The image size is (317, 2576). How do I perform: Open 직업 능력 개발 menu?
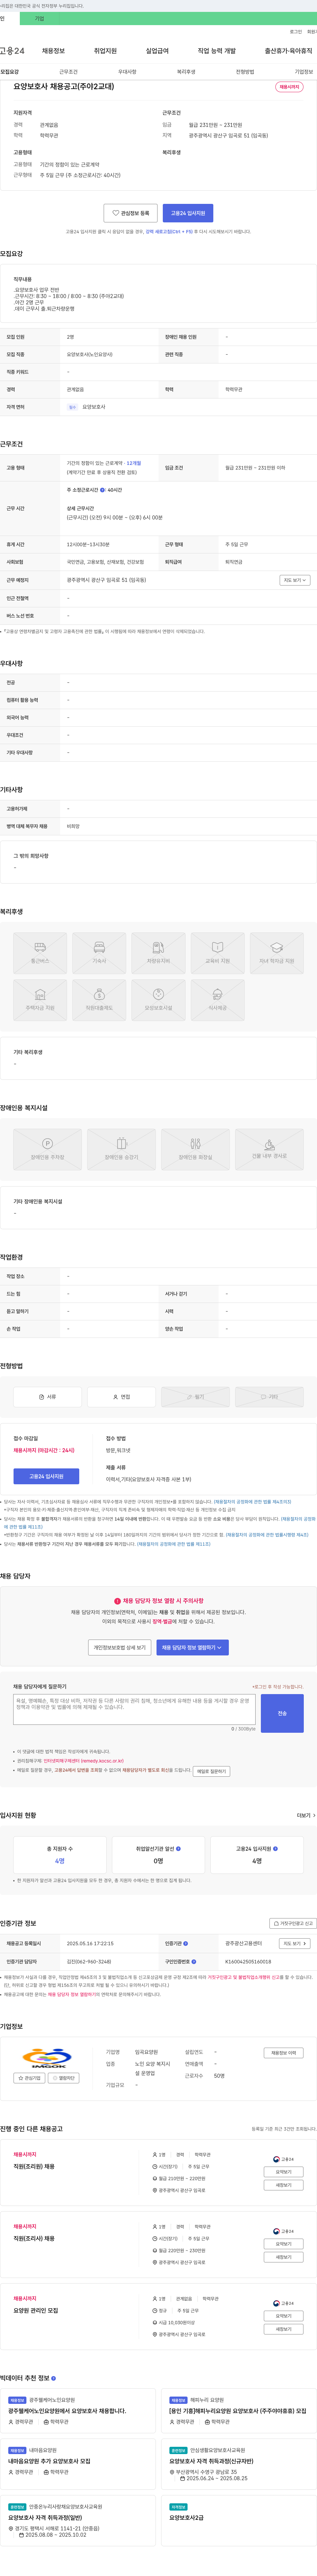(x=217, y=51)
